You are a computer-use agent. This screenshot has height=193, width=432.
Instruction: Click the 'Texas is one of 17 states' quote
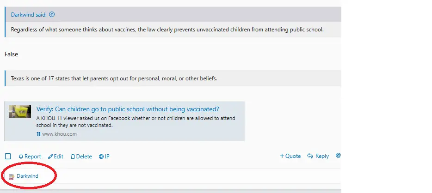point(114,78)
